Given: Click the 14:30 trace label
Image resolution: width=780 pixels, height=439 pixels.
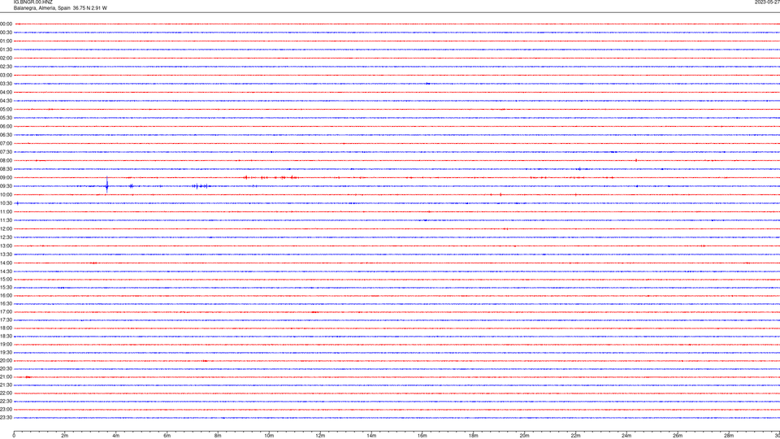Looking at the screenshot, I should pyautogui.click(x=6, y=272).
